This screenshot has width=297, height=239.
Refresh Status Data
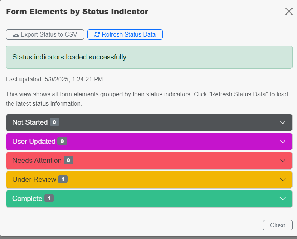(x=125, y=34)
